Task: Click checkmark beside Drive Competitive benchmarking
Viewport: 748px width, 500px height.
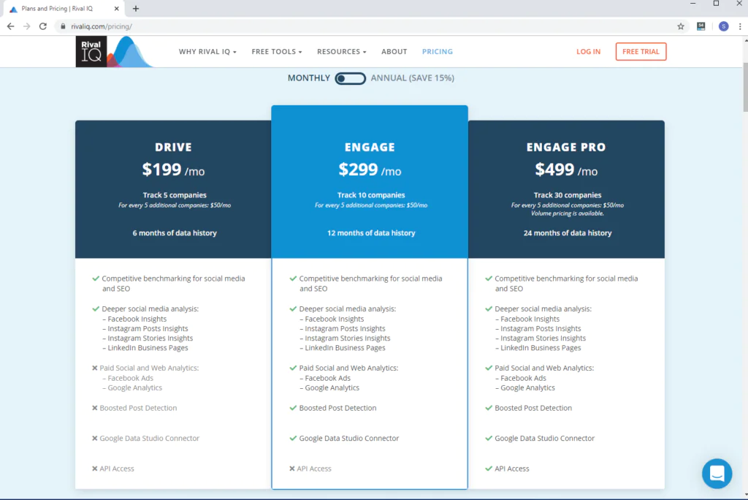Action: pos(96,279)
